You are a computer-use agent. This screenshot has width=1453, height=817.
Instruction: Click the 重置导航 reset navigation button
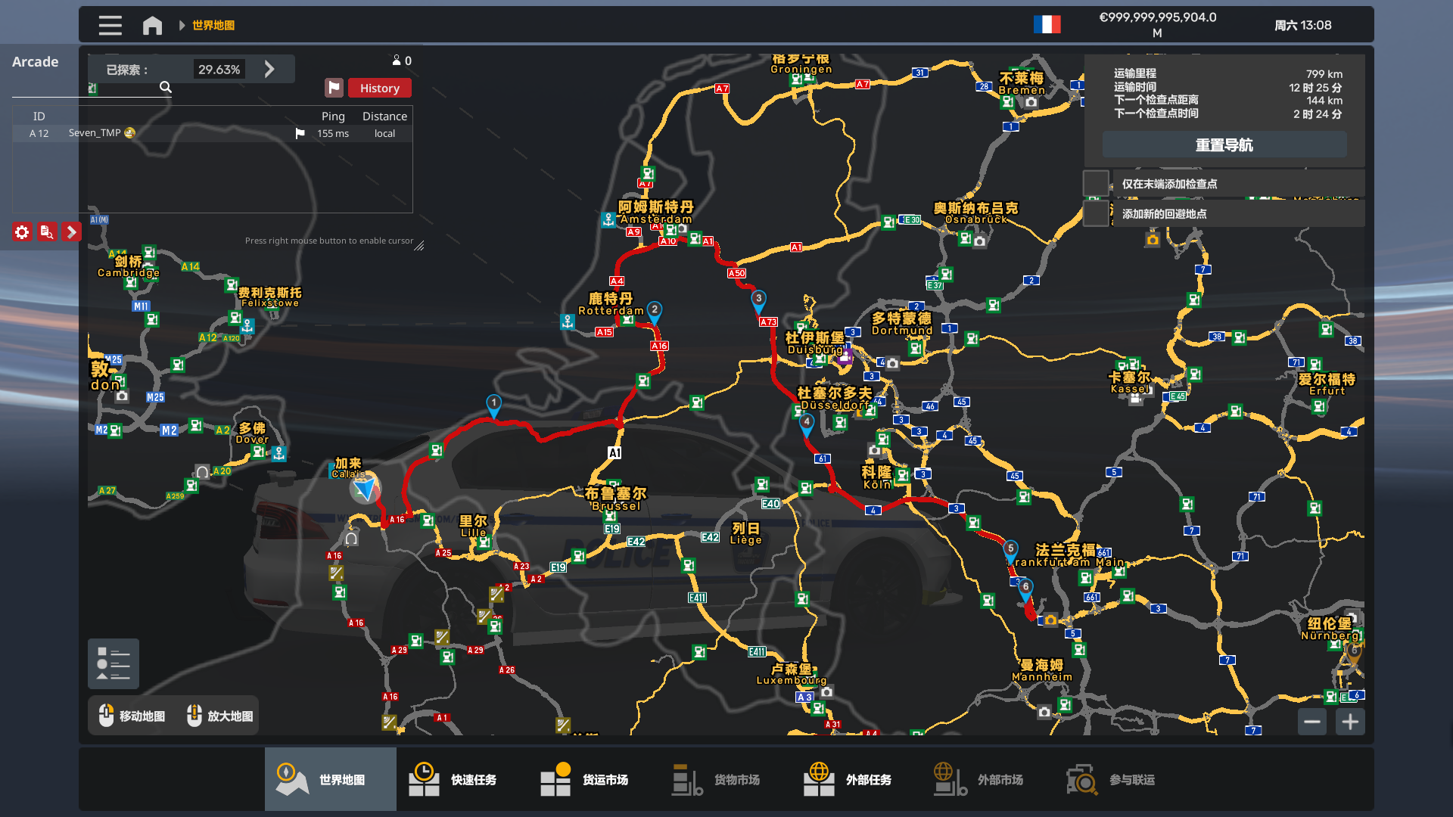tap(1224, 144)
